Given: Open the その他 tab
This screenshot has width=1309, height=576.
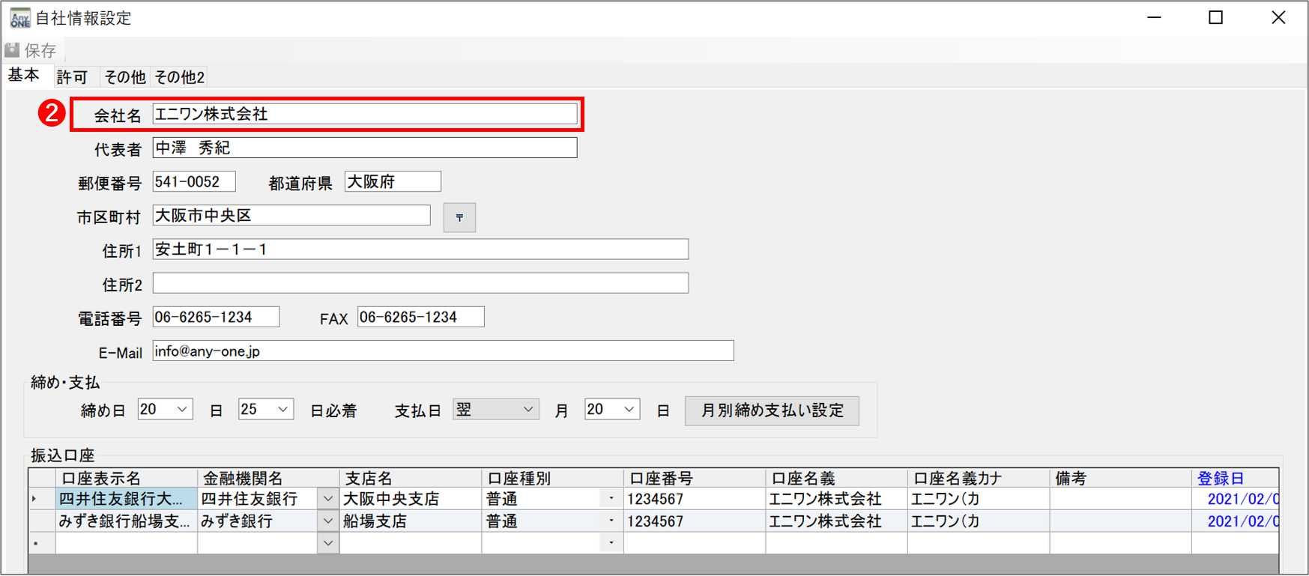Looking at the screenshot, I should pyautogui.click(x=124, y=77).
